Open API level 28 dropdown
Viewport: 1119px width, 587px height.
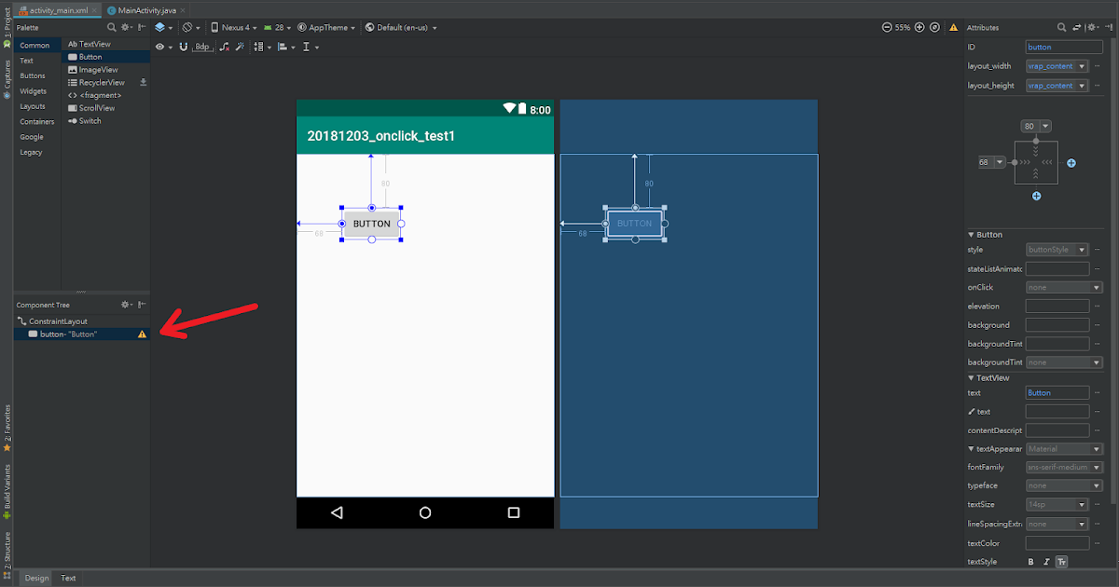[x=277, y=28]
